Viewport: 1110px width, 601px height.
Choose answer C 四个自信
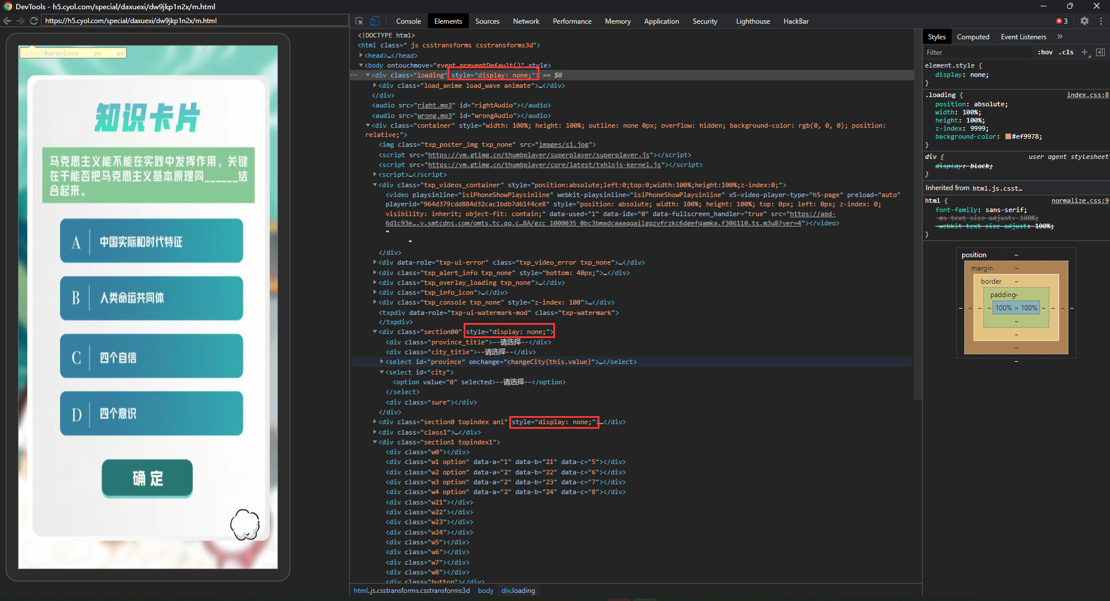[151, 356]
